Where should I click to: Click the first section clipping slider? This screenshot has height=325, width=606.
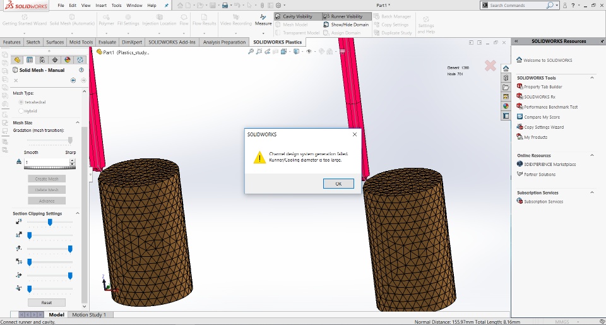[x=50, y=222]
